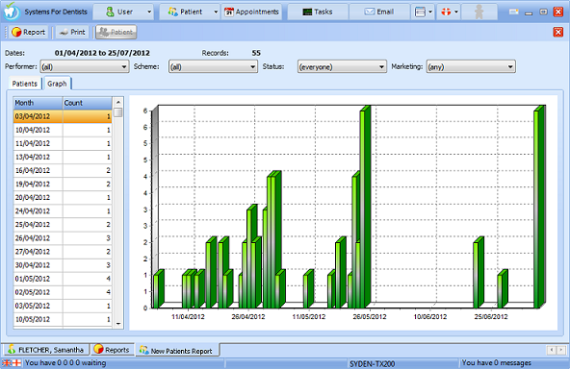This screenshot has width=570, height=369.
Task: Select the Graph tab
Action: (57, 84)
